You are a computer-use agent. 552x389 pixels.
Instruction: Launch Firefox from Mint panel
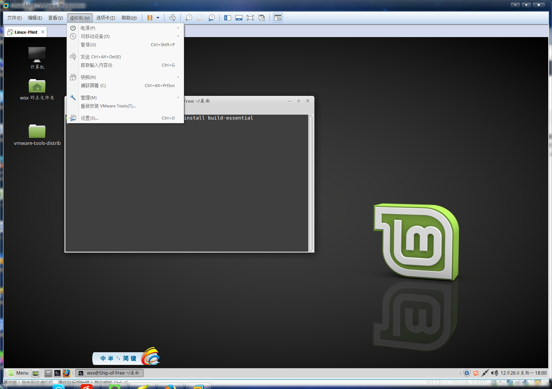pyautogui.click(x=67, y=373)
